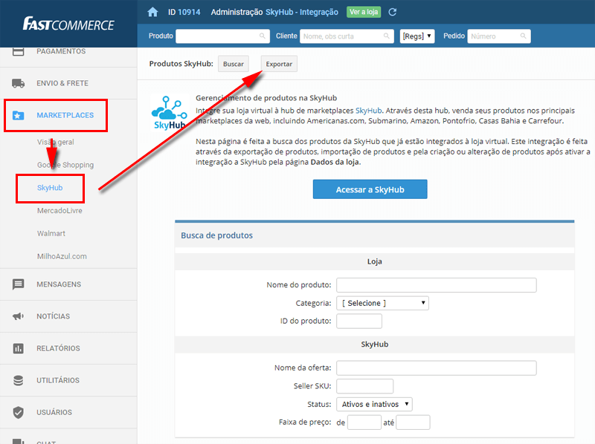Click the refresh icon beside Ver a loja
Viewport: 595px width, 444px height.
[x=393, y=12]
